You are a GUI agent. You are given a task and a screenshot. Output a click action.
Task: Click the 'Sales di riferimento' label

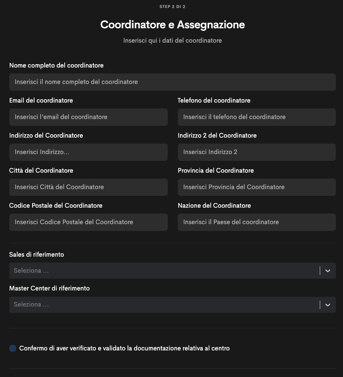tap(37, 255)
